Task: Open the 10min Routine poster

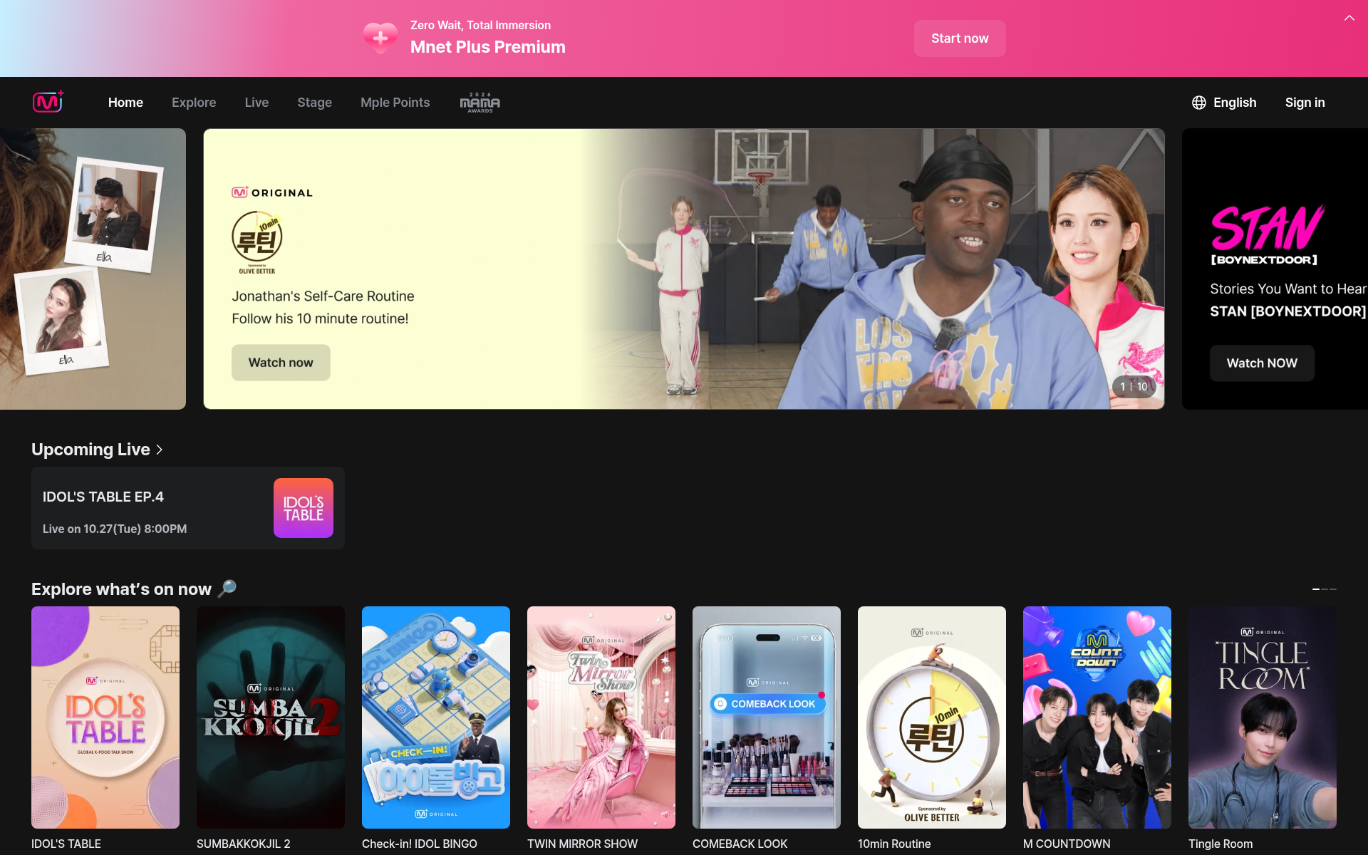Action: pyautogui.click(x=932, y=717)
